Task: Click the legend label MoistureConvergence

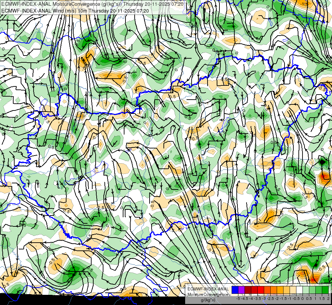Action: pos(208,294)
